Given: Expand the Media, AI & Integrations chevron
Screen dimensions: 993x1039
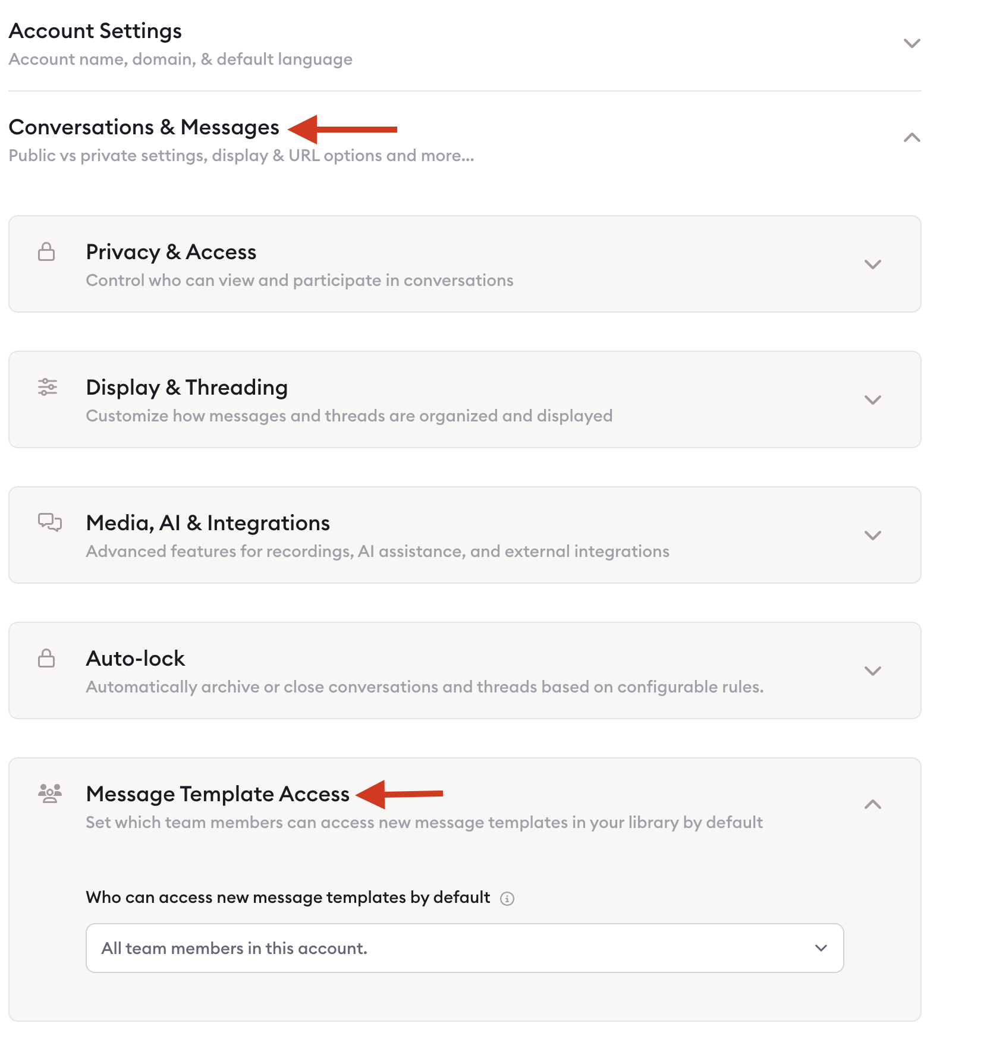Looking at the screenshot, I should (x=872, y=536).
